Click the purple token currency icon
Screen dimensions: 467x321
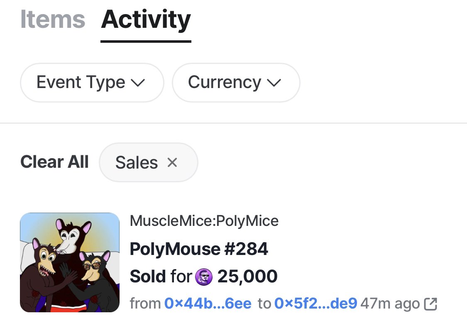click(x=204, y=277)
